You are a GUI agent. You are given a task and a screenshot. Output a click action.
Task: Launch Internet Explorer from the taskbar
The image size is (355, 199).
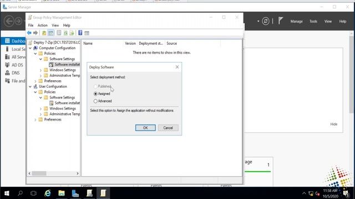[x=48, y=193]
